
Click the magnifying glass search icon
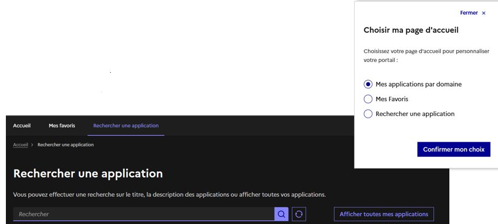[281, 214]
